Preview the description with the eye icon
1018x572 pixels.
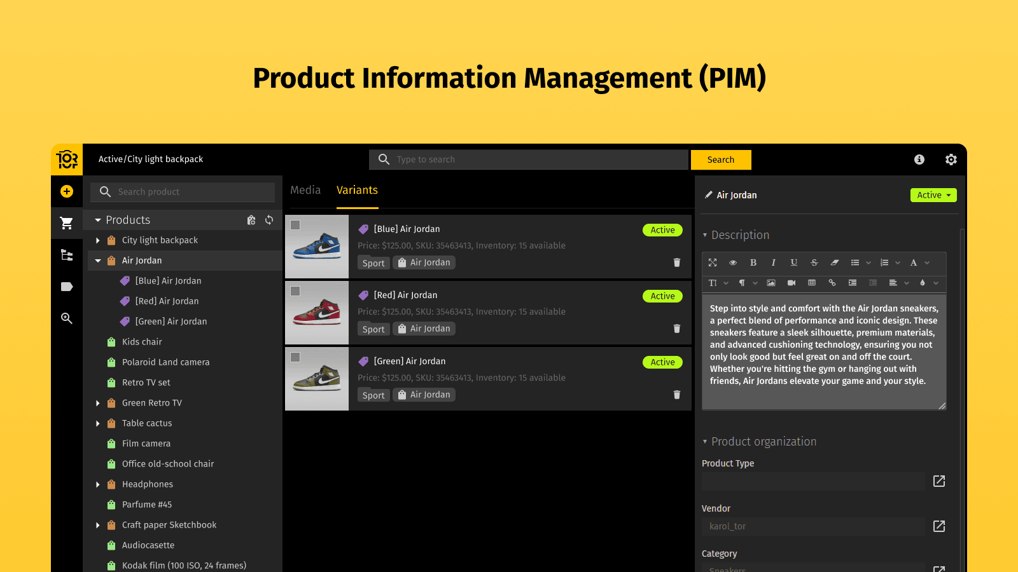tap(733, 262)
